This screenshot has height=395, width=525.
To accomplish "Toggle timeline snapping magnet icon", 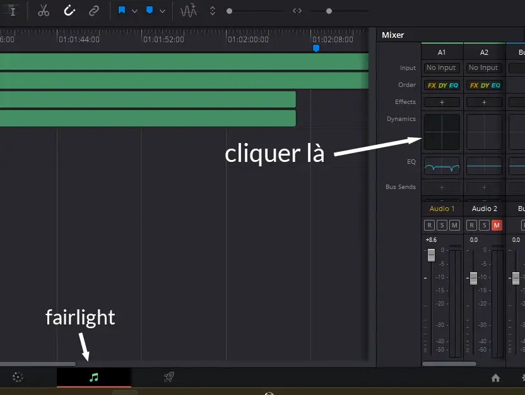I will [70, 11].
